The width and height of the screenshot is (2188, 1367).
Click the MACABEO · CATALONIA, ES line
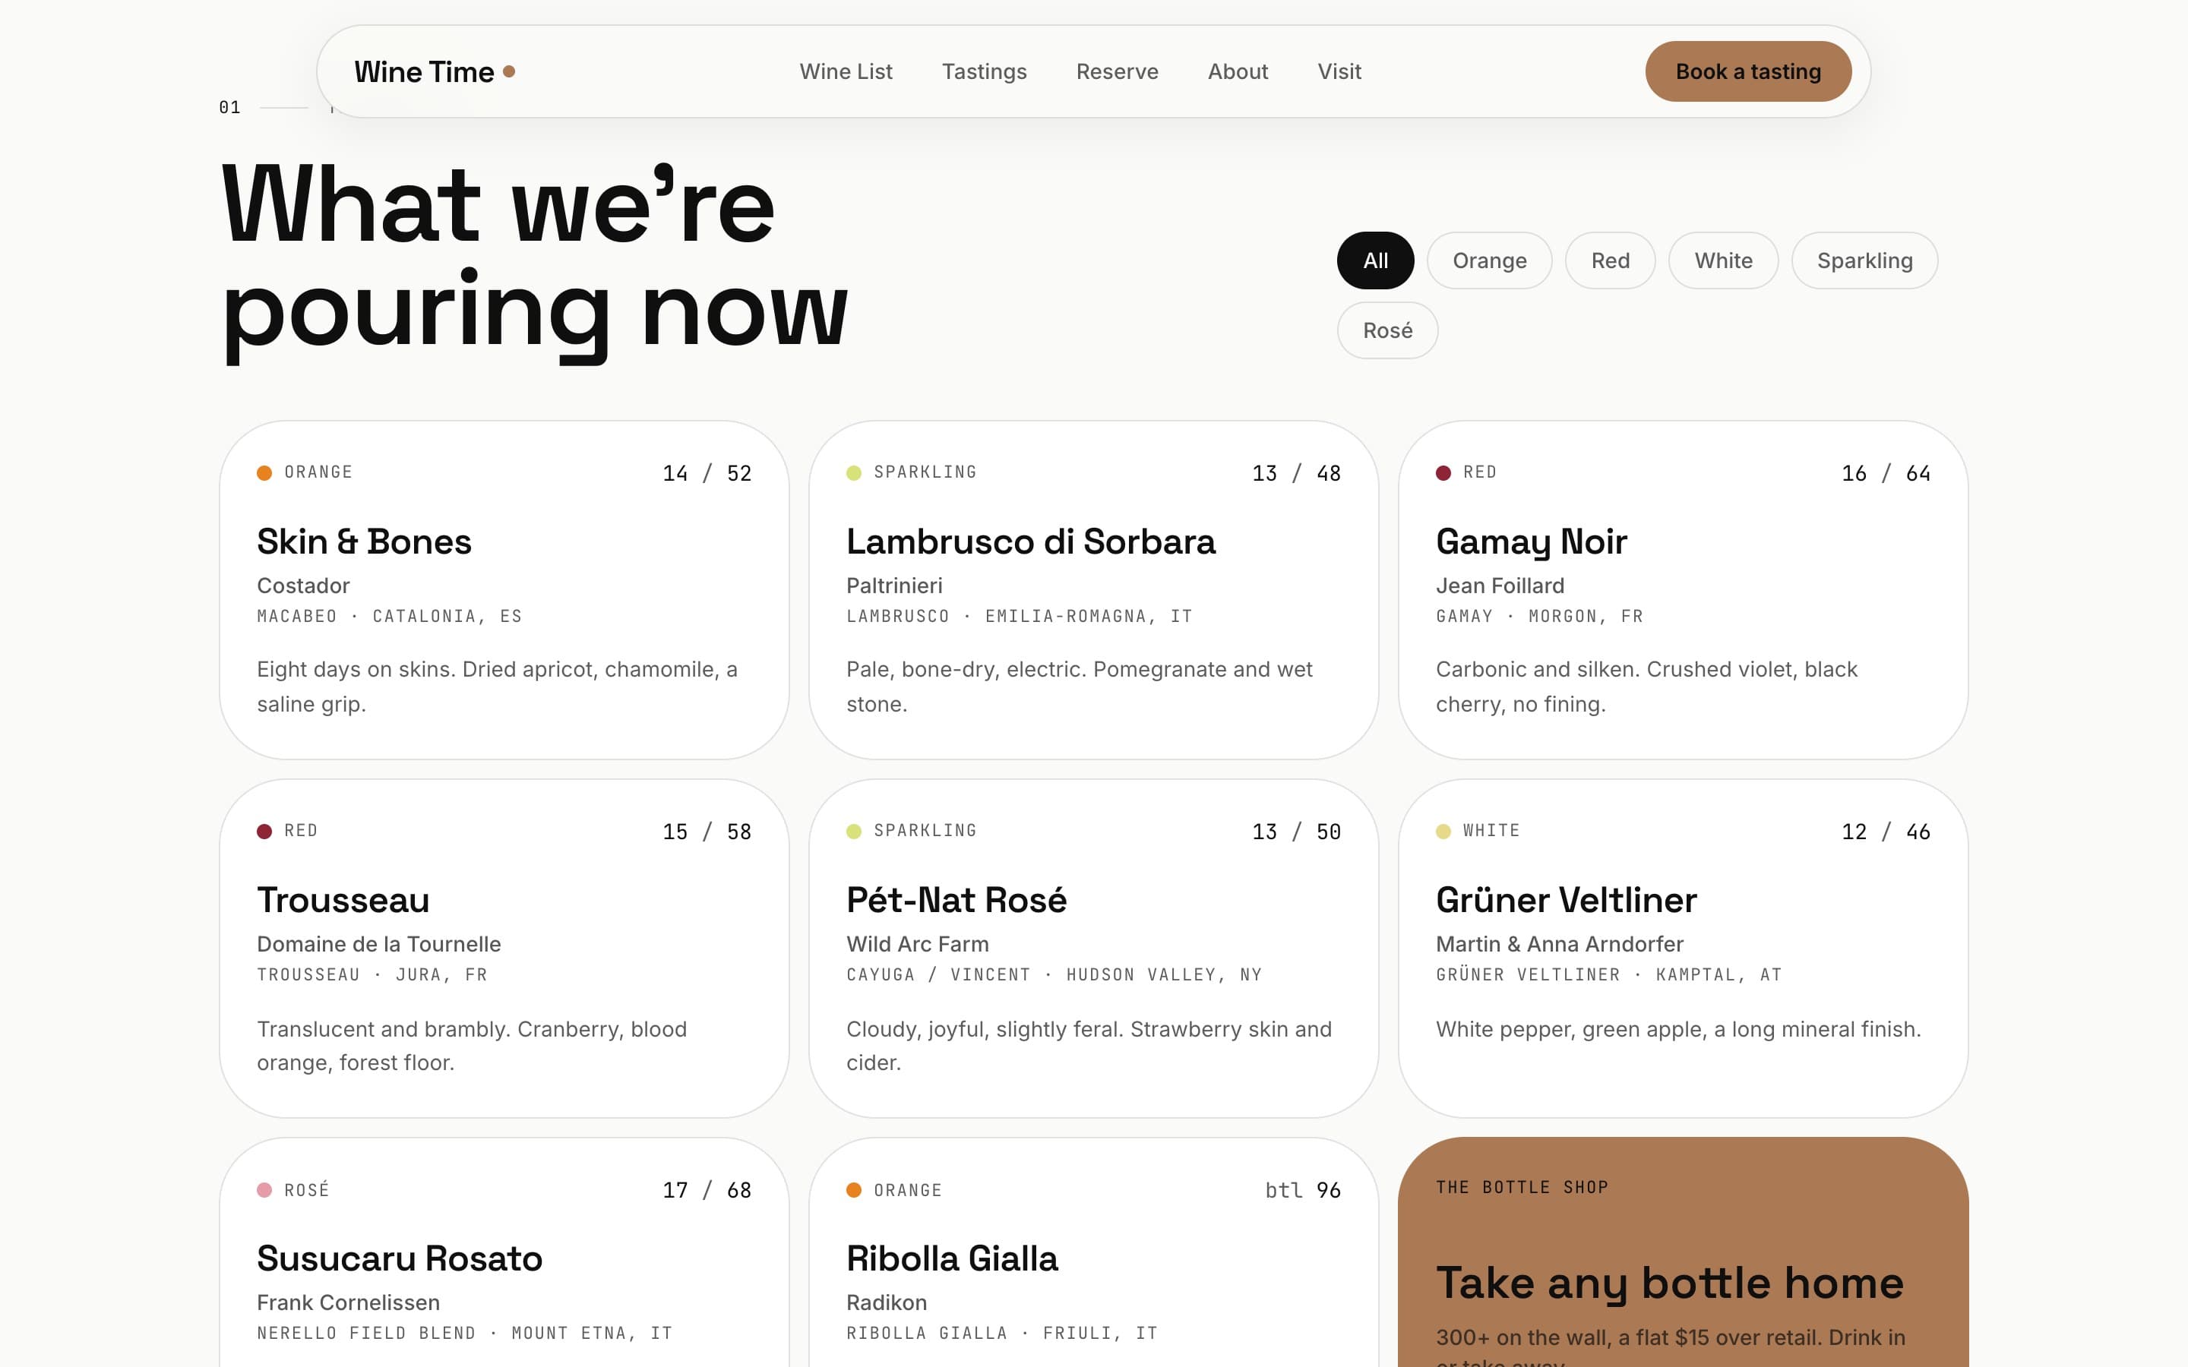pos(390,617)
